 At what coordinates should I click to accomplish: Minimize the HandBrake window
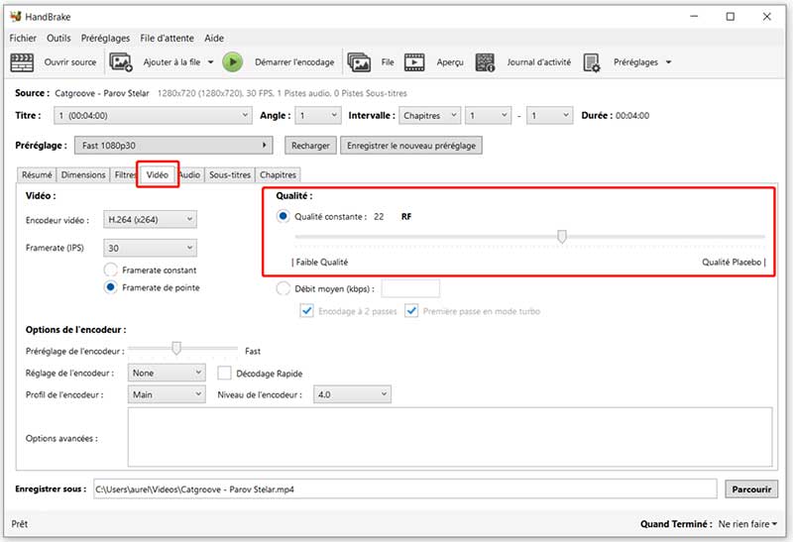tap(694, 16)
